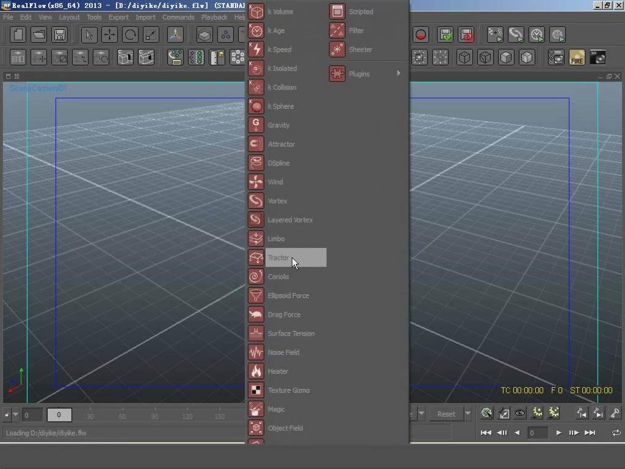
Task: Open the small dropdown arrow at the timeline's left end
Action: 15,415
